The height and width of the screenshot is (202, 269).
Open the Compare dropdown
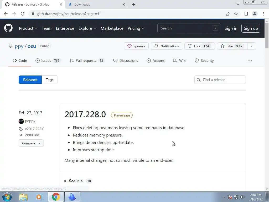pyautogui.click(x=31, y=143)
